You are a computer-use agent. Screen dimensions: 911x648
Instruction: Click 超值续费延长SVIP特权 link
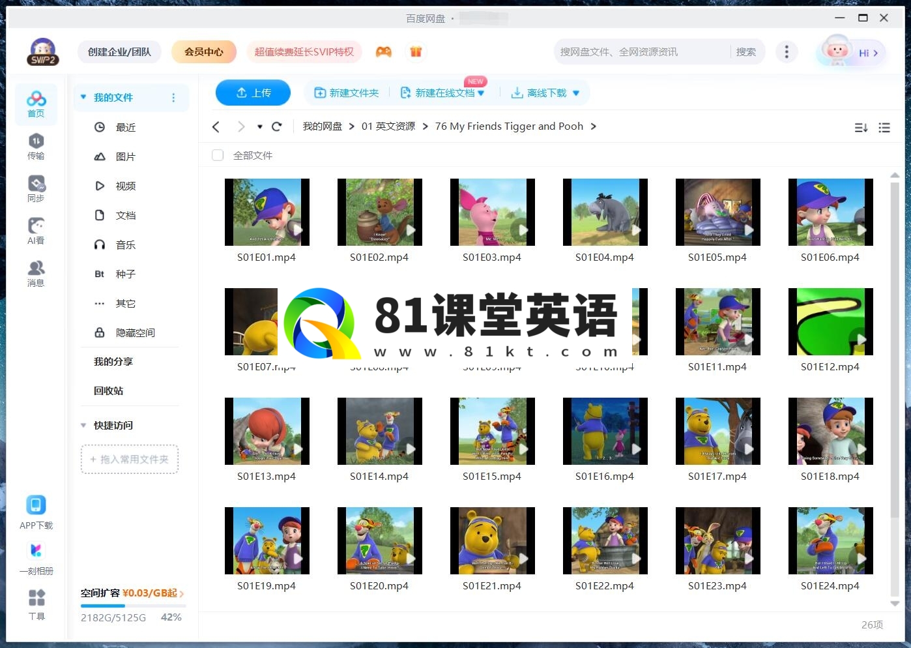click(304, 52)
